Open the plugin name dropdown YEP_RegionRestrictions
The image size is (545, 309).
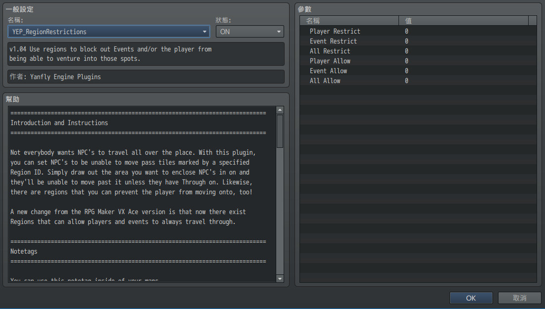click(108, 32)
